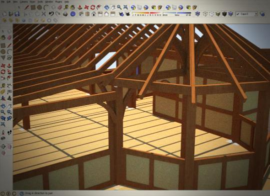
Task: Select the Freehand tool in left palette
Action: 9,57
